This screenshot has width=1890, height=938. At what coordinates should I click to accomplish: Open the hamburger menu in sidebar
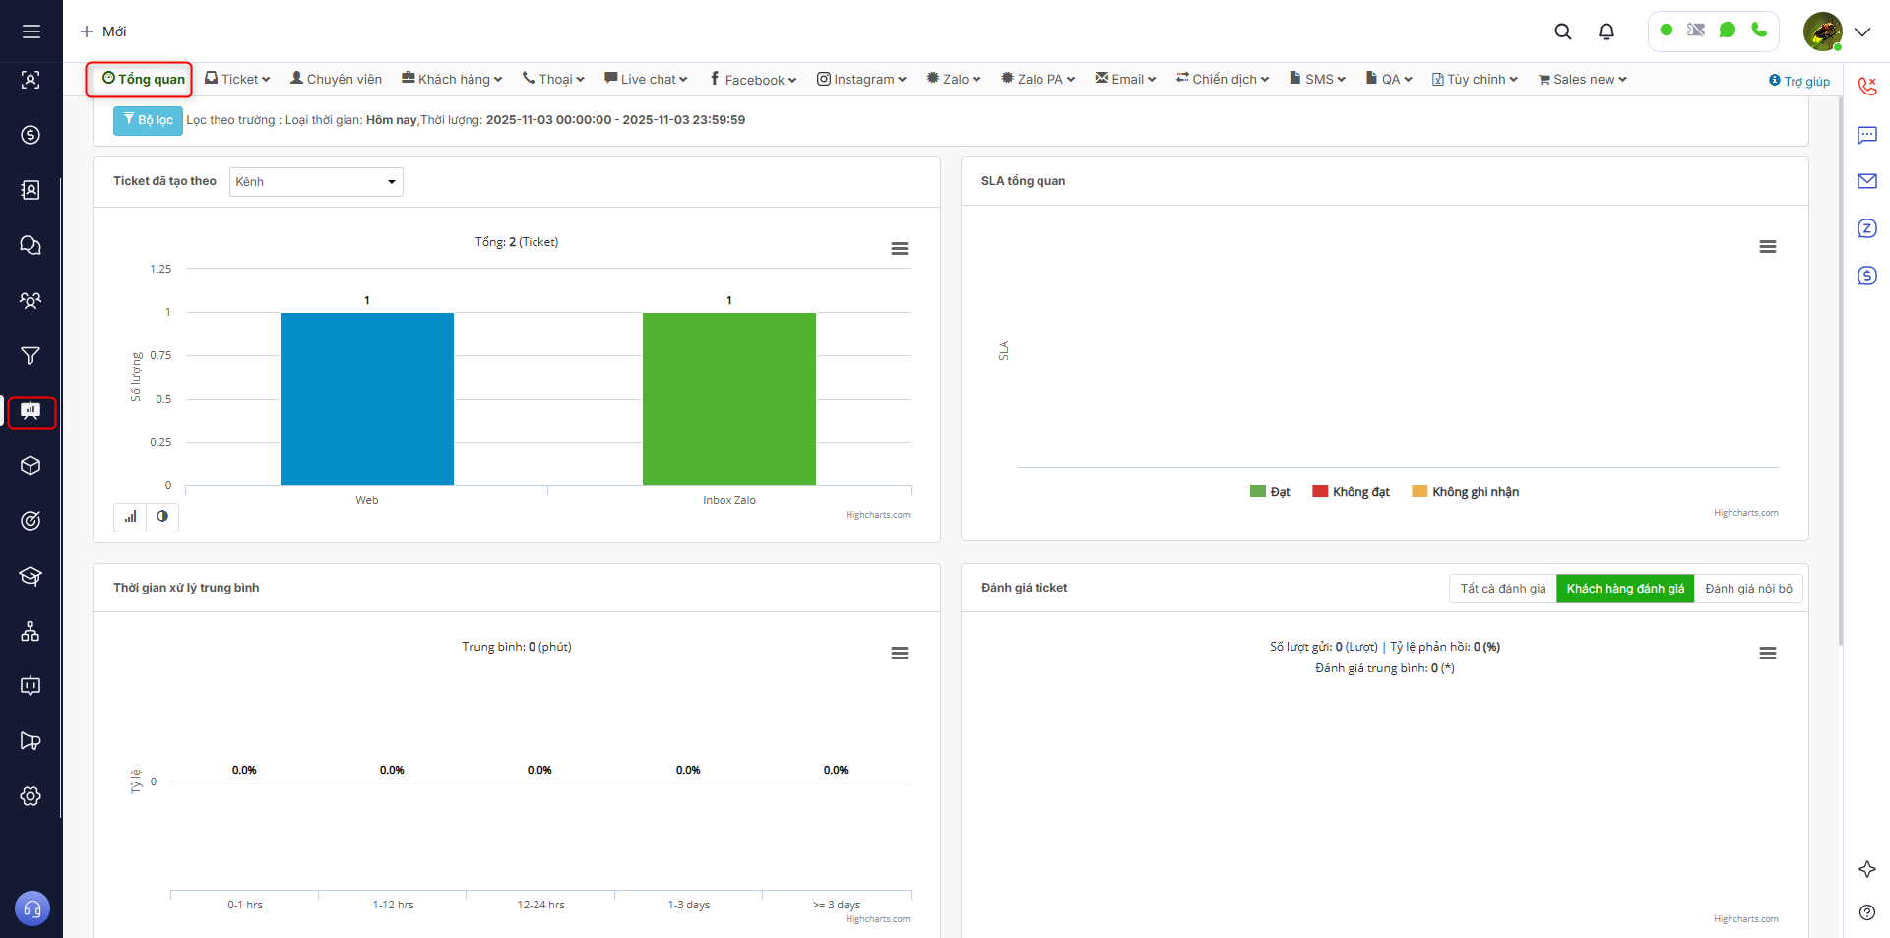tap(31, 31)
